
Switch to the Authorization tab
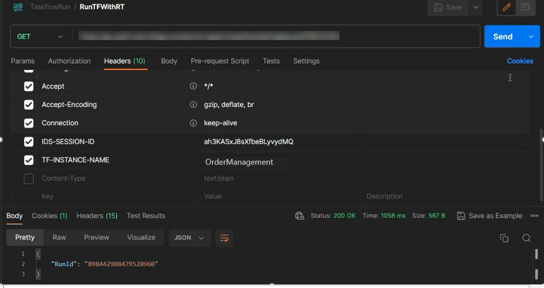pyautogui.click(x=69, y=61)
